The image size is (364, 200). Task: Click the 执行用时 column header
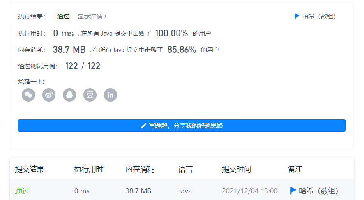(89, 169)
